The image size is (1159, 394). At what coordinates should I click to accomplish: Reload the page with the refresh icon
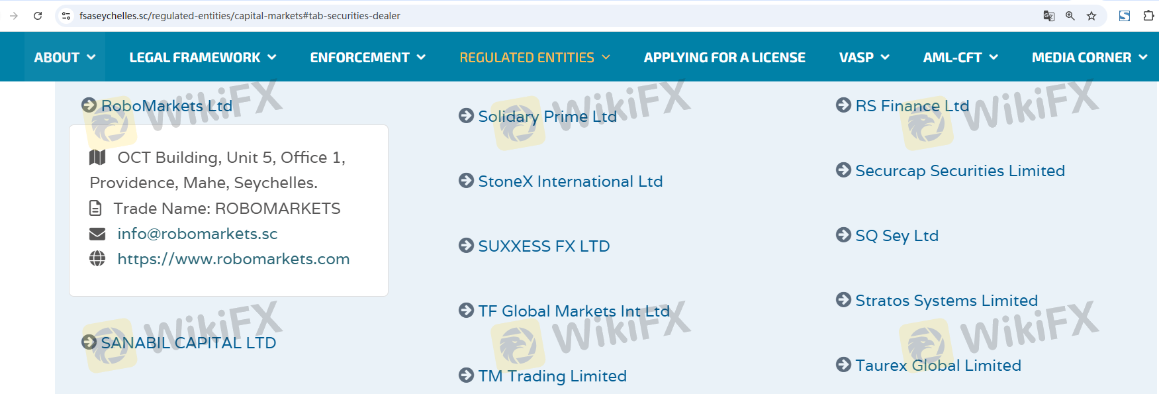click(x=38, y=16)
